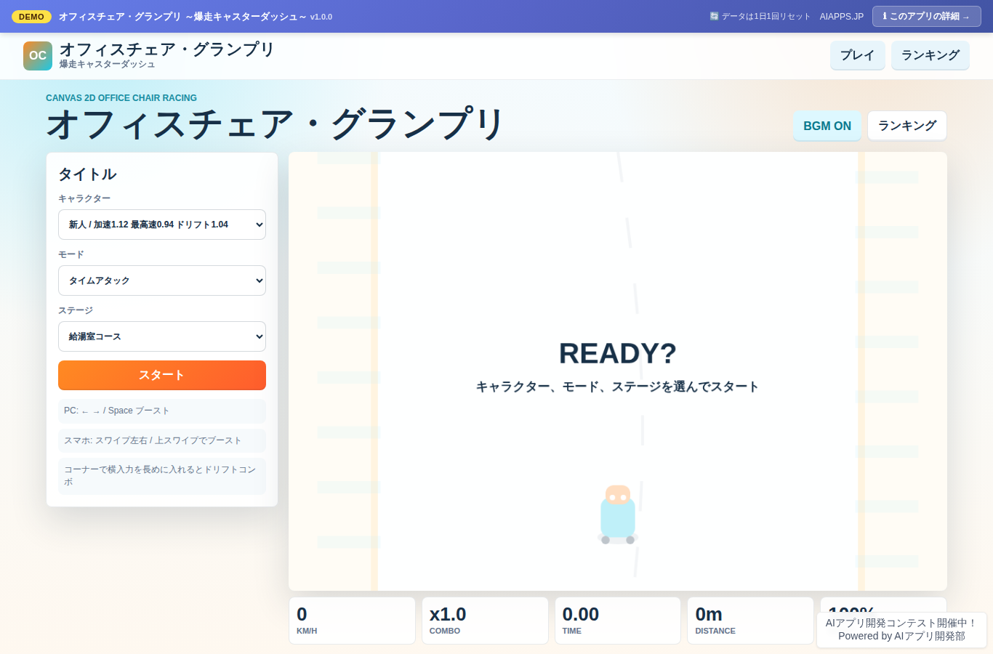Click the data reset refresh icon
Viewport: 993px width, 654px height.
(714, 16)
